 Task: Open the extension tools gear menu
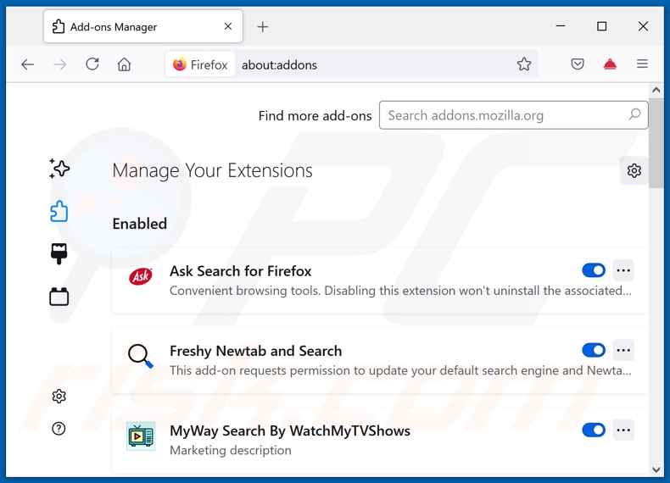pos(634,170)
